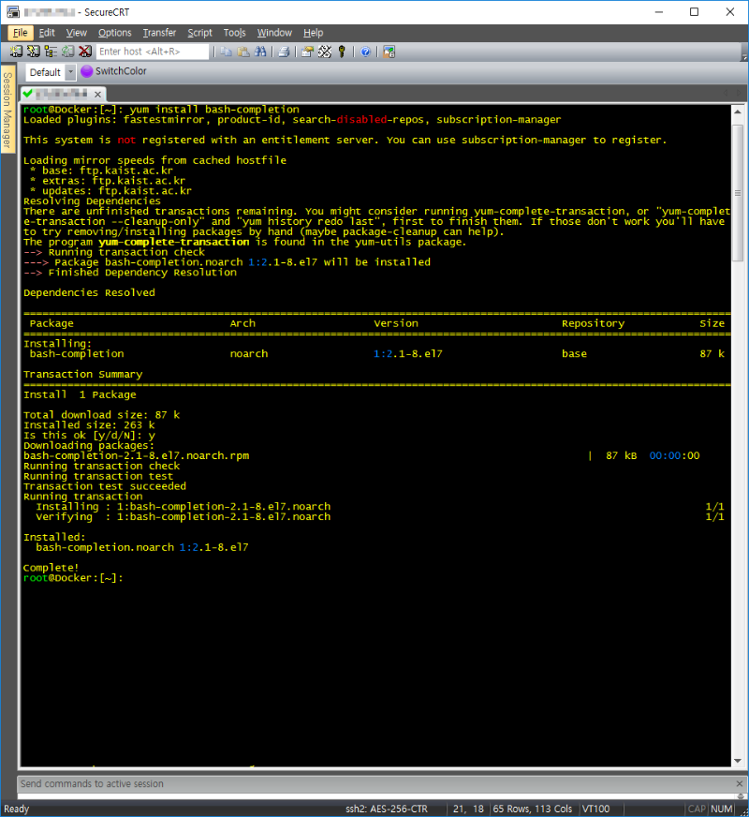Close the active session tab

(x=97, y=94)
